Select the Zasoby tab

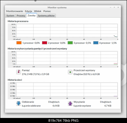click(x=32, y=15)
